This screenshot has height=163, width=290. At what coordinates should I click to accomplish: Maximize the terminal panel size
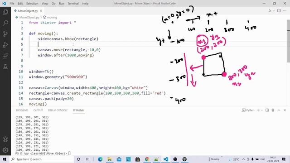click(x=279, y=110)
